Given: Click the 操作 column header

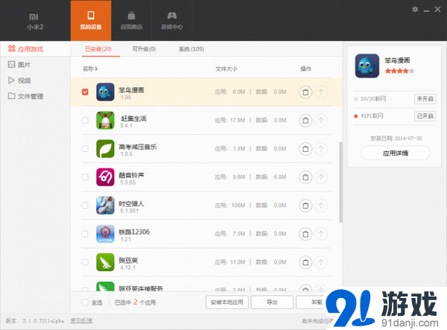Looking at the screenshot, I should [x=306, y=69].
